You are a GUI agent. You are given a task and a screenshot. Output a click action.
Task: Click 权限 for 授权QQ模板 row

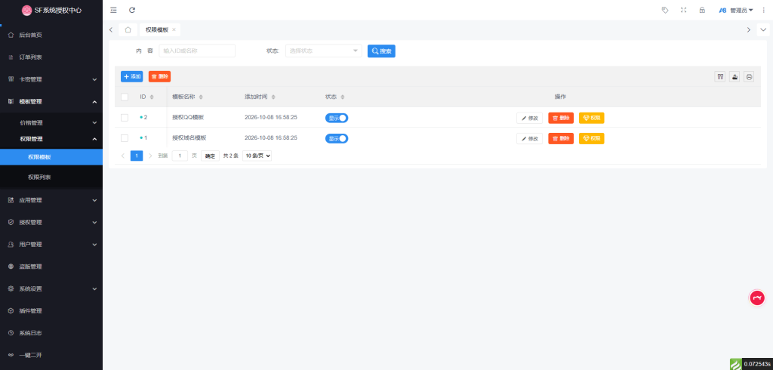(x=592, y=118)
